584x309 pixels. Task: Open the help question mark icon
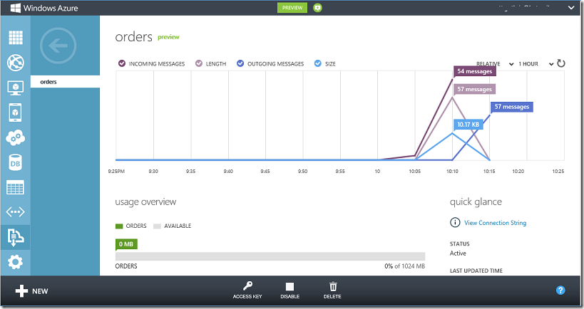click(x=560, y=290)
